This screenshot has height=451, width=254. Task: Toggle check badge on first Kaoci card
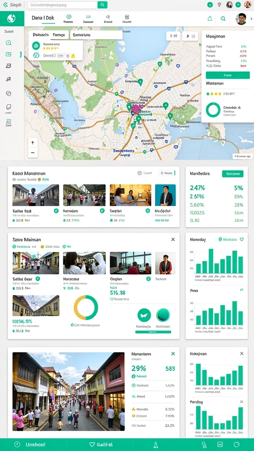coord(56,211)
